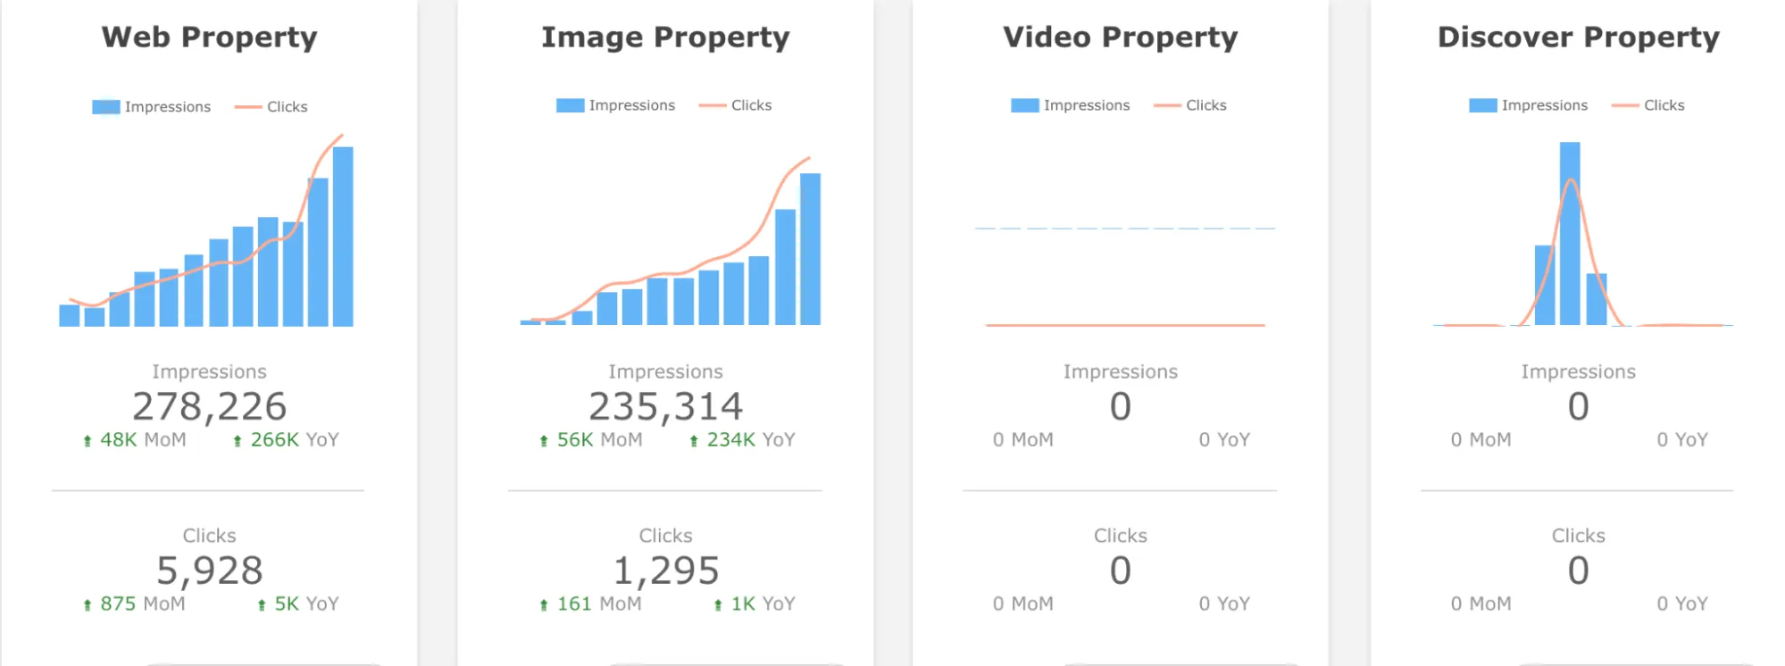This screenshot has height=666, width=1785.
Task: Click the tallest bar in Discover Property chart
Action: click(x=1570, y=233)
